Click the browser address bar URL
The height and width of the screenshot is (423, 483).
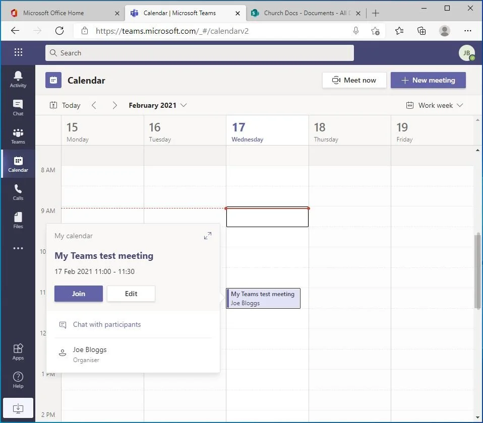point(172,31)
